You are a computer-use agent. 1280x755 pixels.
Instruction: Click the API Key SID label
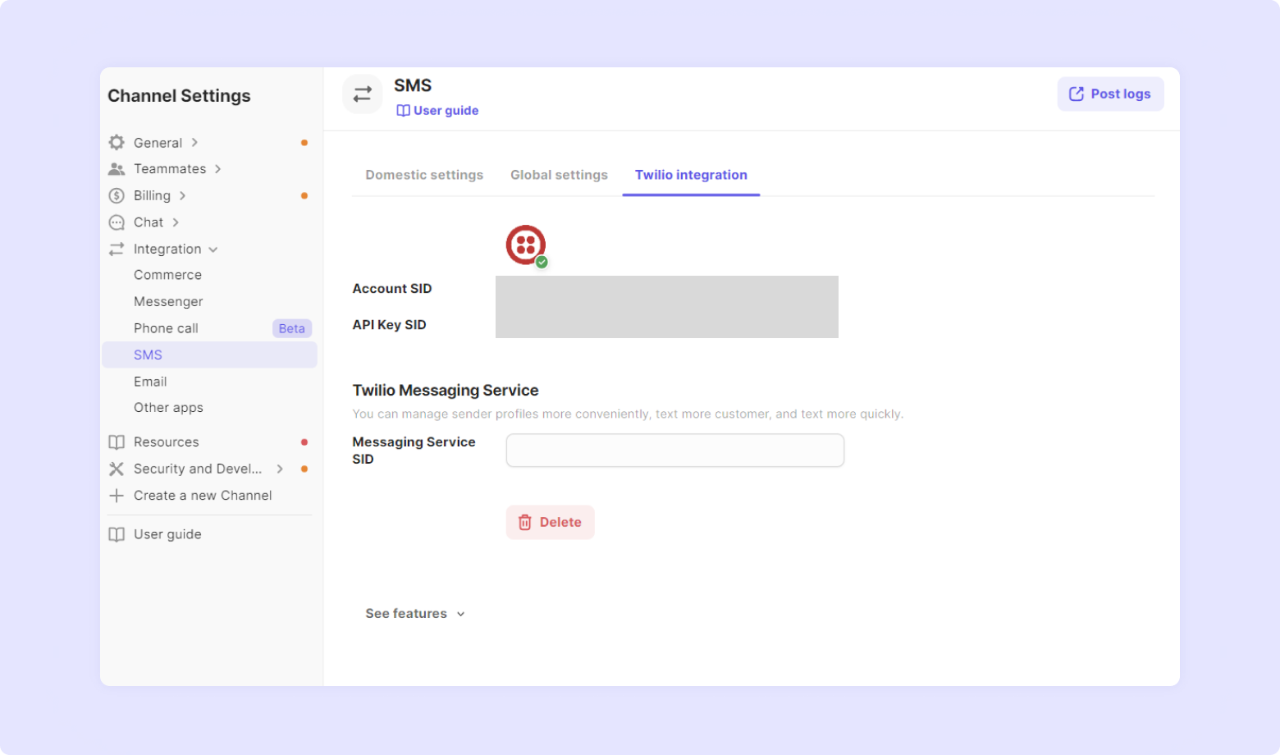[390, 325]
